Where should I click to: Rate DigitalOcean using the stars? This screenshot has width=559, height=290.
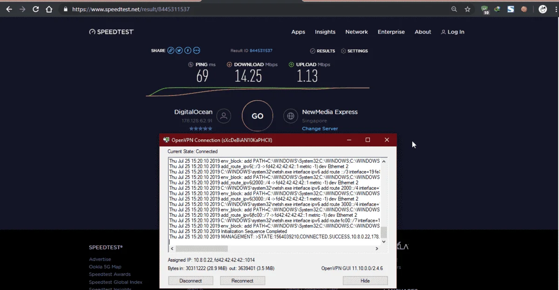(x=201, y=129)
